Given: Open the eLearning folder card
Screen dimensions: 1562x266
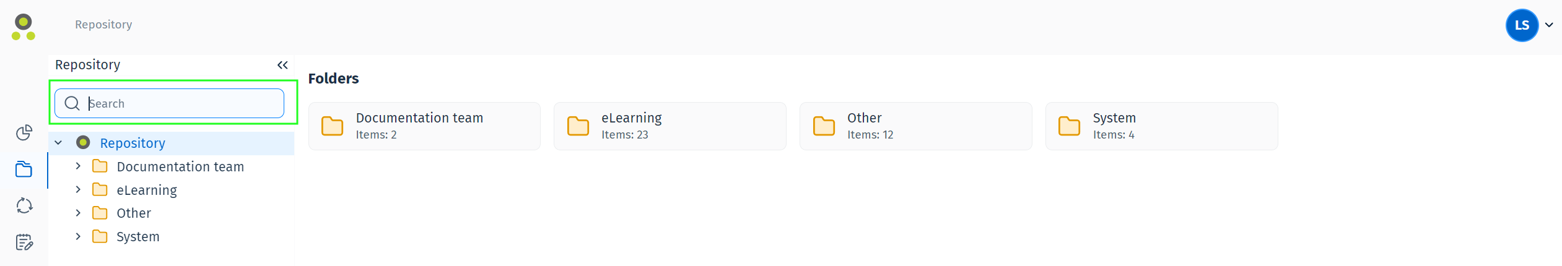Looking at the screenshot, I should 670,126.
